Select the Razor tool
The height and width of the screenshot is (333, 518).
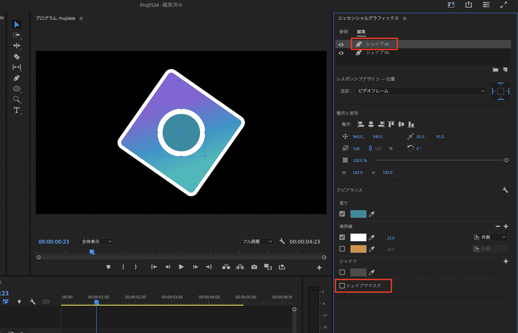pyautogui.click(x=17, y=56)
